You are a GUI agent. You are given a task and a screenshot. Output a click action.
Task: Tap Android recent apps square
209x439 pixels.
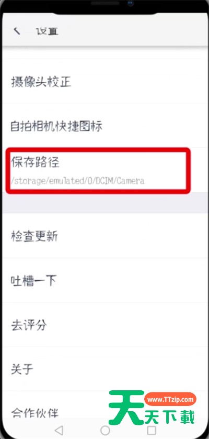[152, 430]
